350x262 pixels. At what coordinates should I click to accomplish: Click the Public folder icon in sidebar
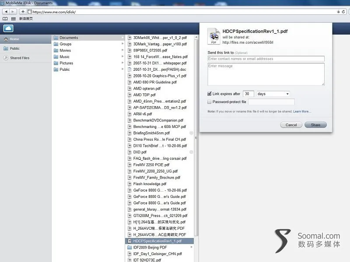pos(6,48)
